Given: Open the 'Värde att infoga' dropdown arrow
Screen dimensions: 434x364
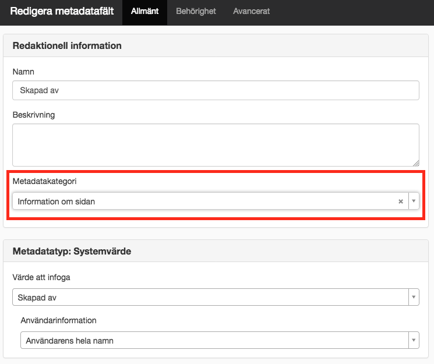Looking at the screenshot, I should (x=414, y=297).
